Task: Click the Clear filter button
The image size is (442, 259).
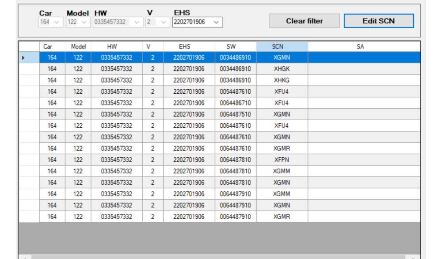Action: [305, 21]
